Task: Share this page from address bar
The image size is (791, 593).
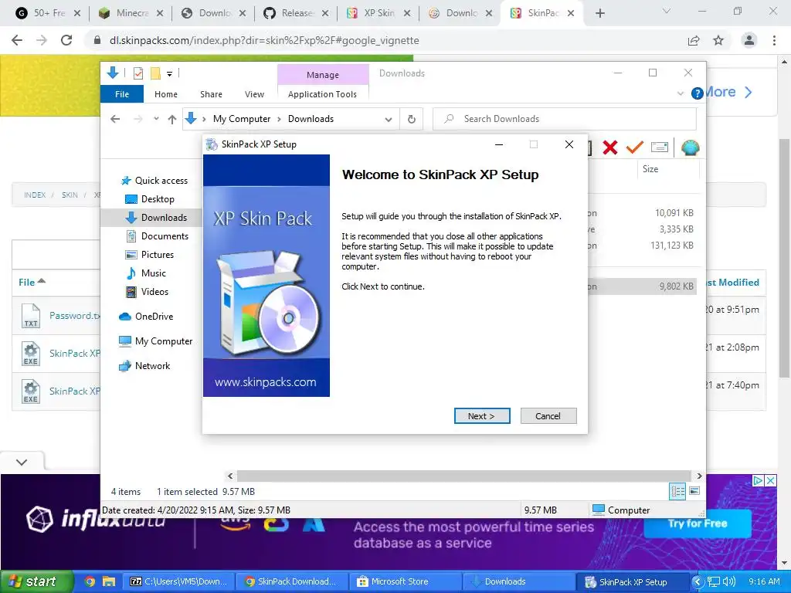Action: pos(694,40)
